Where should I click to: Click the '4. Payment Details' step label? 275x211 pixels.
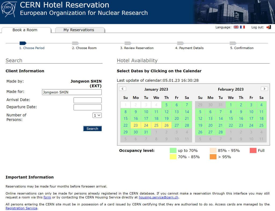(189, 48)
